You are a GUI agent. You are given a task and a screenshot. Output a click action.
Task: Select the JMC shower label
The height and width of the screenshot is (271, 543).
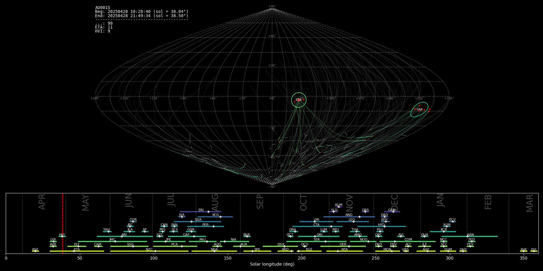click(x=113, y=240)
